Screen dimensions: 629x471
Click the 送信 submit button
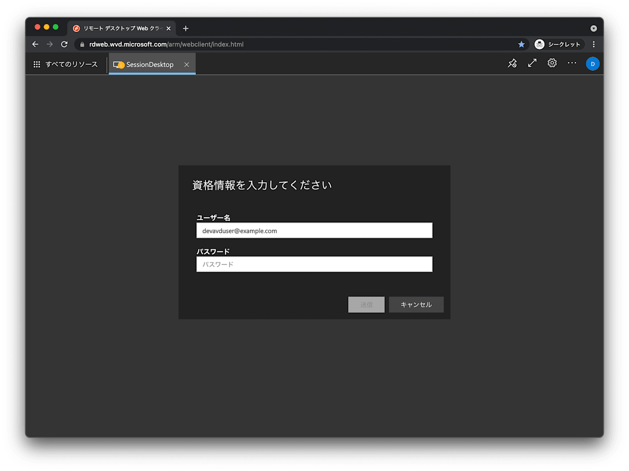(x=366, y=304)
